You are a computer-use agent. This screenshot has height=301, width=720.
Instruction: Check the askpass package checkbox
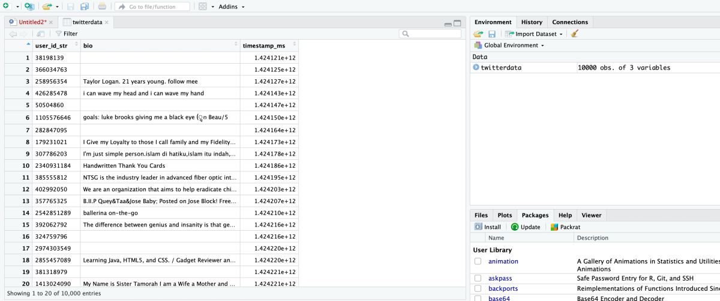478,279
